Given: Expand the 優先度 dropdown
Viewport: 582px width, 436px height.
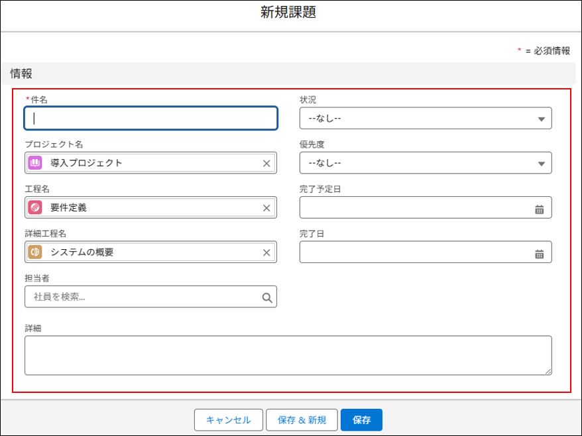Looking at the screenshot, I should click(426, 163).
